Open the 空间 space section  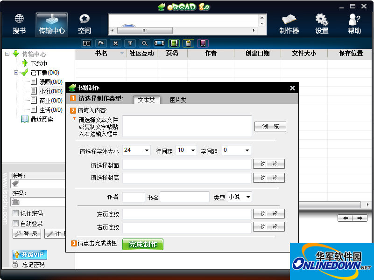(85, 24)
